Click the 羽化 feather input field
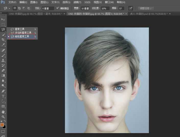Screen dimensions: 180x137 coord(48,8)
